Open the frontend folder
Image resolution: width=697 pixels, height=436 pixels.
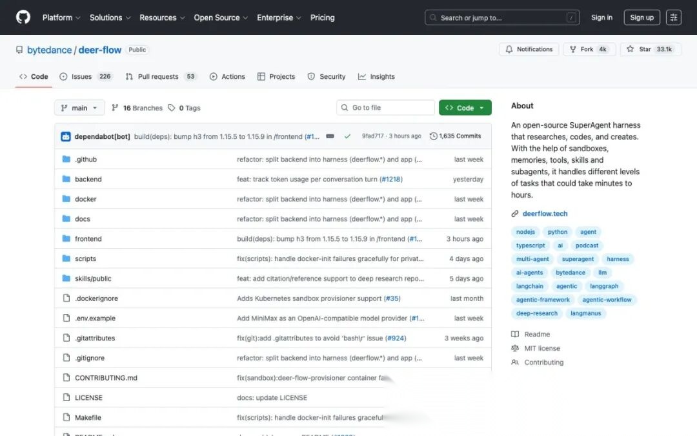point(88,239)
